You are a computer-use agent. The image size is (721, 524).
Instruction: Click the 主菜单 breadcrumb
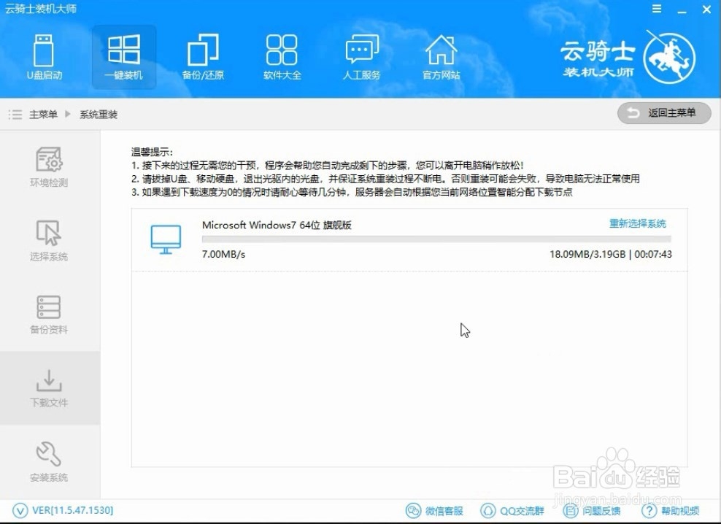click(43, 114)
